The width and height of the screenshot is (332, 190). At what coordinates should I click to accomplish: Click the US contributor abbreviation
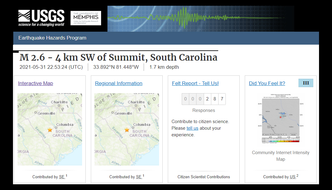(x=293, y=177)
